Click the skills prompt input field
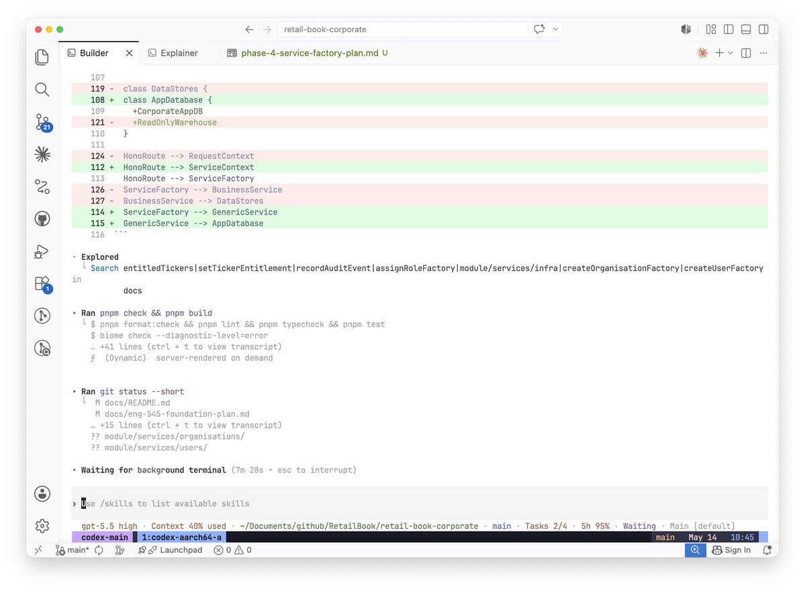Screen dimensions: 805x592 click(x=420, y=503)
